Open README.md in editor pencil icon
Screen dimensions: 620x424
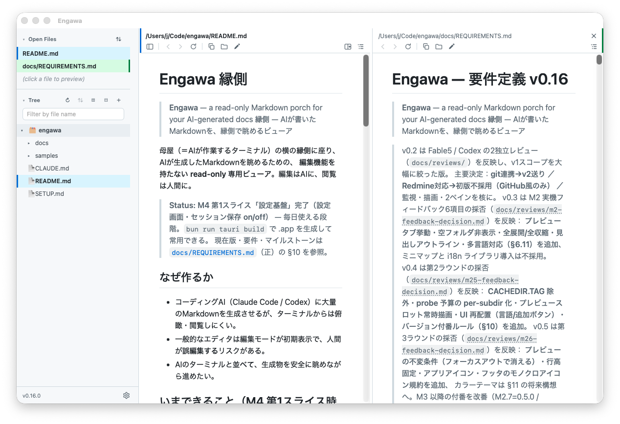(x=237, y=46)
